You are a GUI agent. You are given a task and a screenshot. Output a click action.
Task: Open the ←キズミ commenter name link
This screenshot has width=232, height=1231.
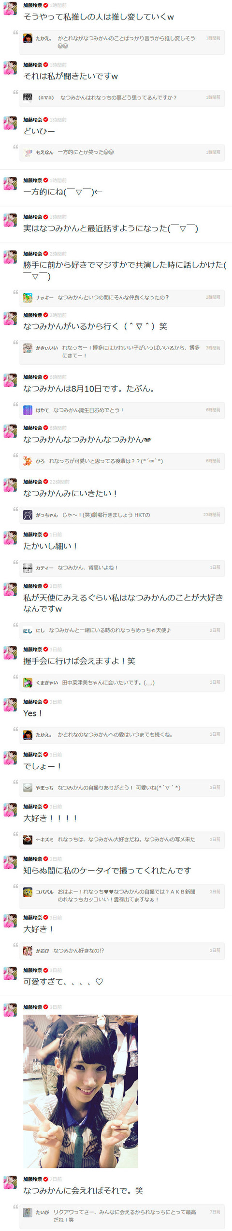(x=44, y=840)
